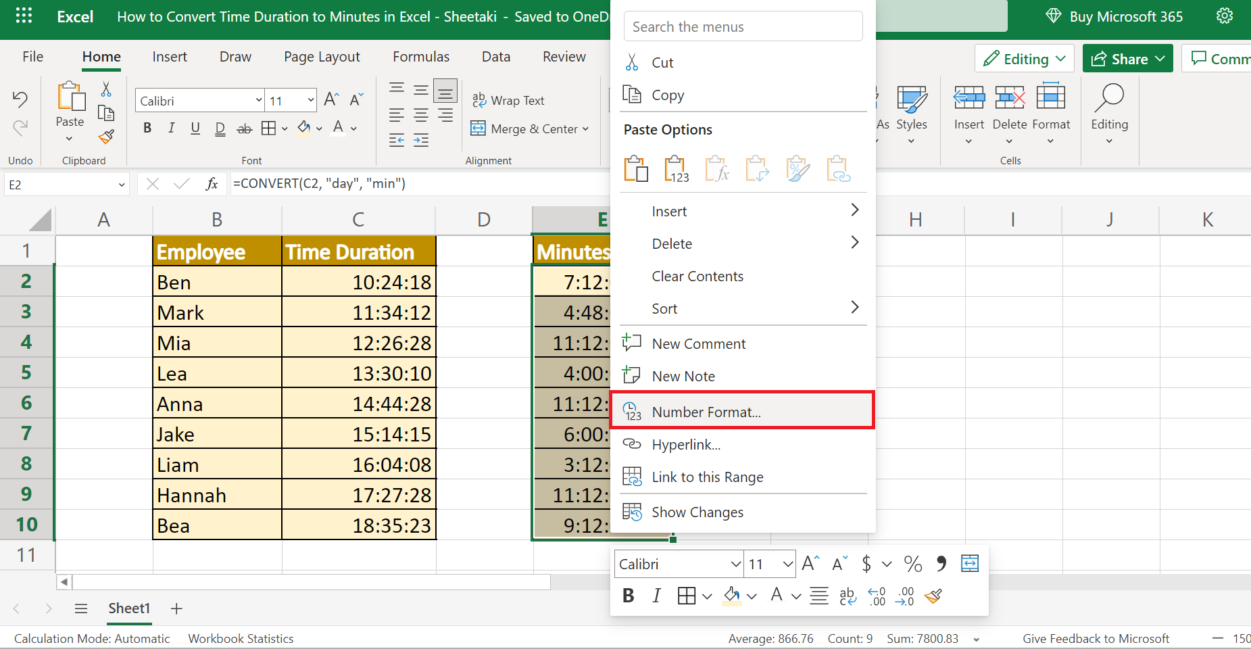Toggle Wrap Text option
The width and height of the screenshot is (1251, 649).
pyautogui.click(x=508, y=101)
